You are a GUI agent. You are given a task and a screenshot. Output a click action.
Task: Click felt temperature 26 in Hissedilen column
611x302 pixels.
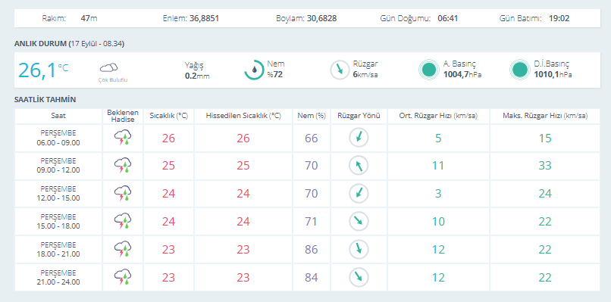click(243, 139)
